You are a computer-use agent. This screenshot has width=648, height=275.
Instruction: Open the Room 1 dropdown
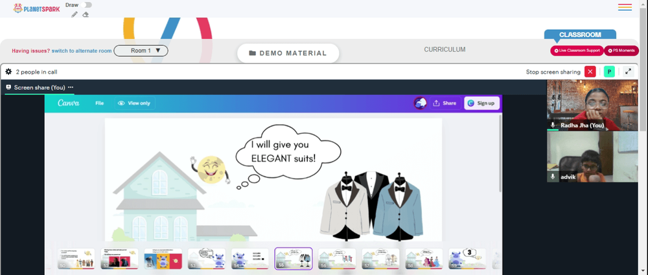141,50
